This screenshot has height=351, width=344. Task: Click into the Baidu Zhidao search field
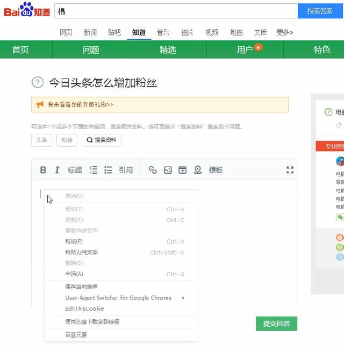[176, 11]
